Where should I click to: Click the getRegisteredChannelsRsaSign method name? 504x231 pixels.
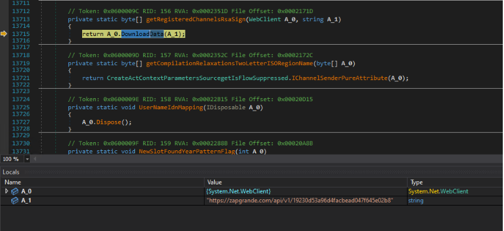(x=196, y=20)
